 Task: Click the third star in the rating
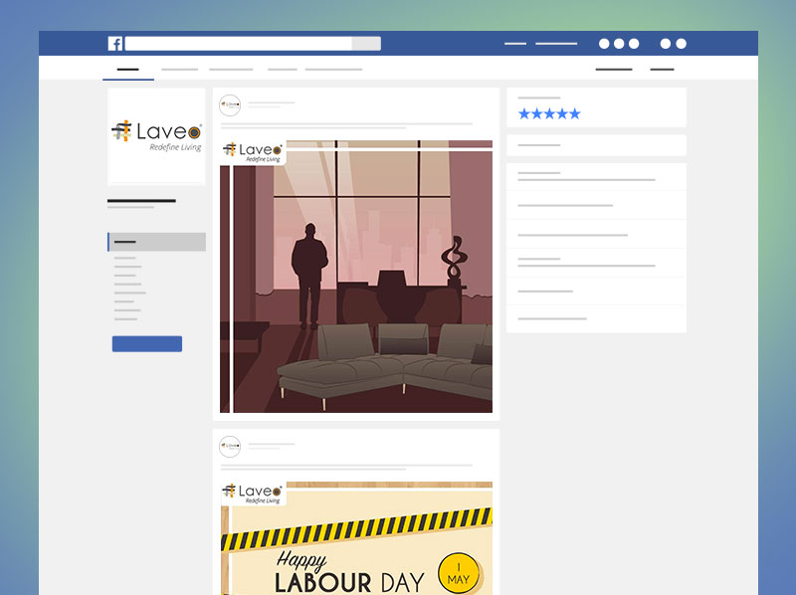tap(549, 114)
